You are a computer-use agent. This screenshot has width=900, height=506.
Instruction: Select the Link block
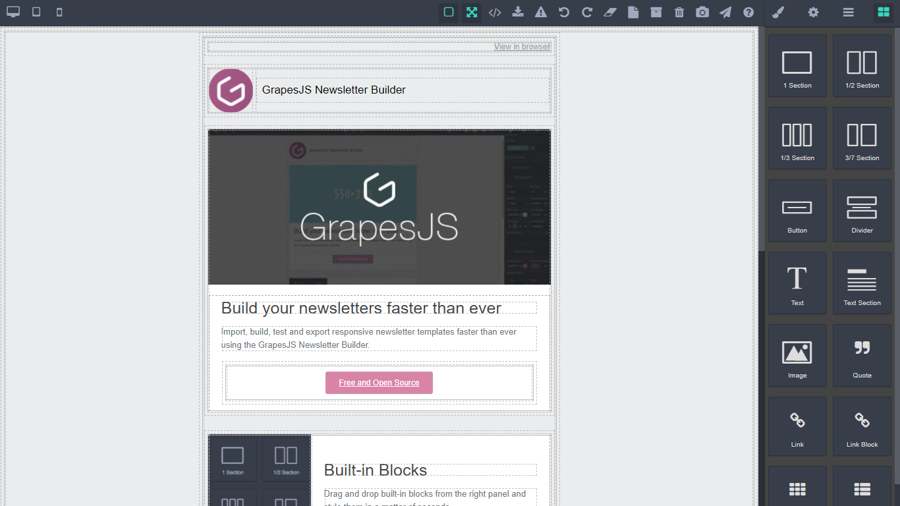coord(797,426)
